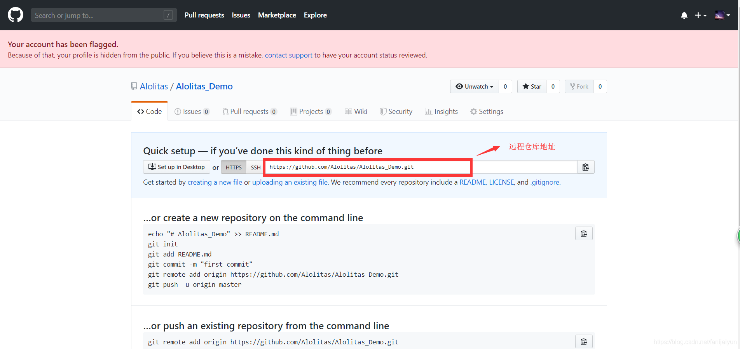Open the README recommendation link

473,182
